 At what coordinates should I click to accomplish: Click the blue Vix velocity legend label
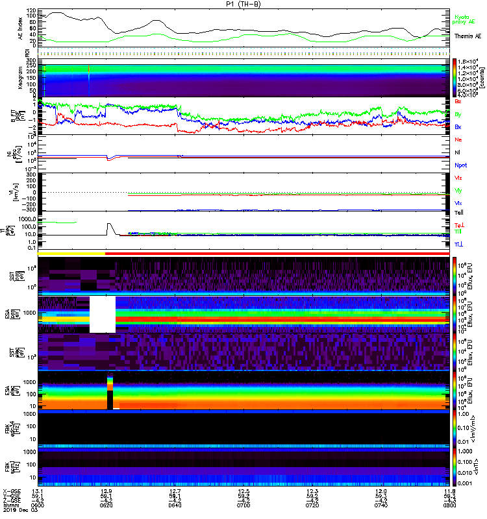458,203
